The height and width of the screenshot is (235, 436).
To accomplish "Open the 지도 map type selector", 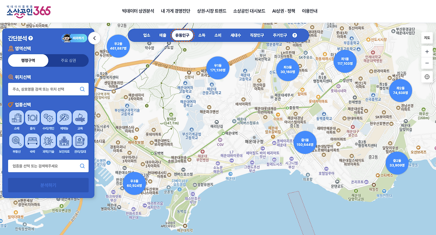I will pyautogui.click(x=426, y=37).
